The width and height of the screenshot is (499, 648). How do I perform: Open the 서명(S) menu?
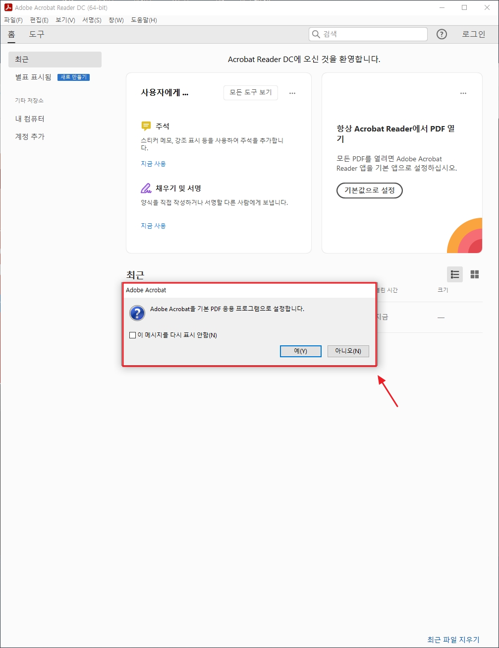coord(92,20)
